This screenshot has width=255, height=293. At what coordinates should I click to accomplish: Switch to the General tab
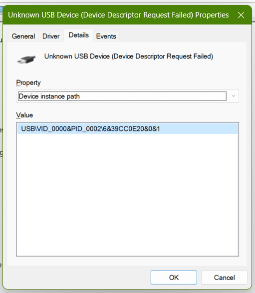[x=23, y=36]
